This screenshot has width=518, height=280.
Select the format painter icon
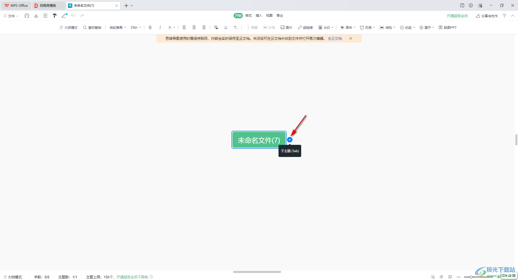(54, 16)
